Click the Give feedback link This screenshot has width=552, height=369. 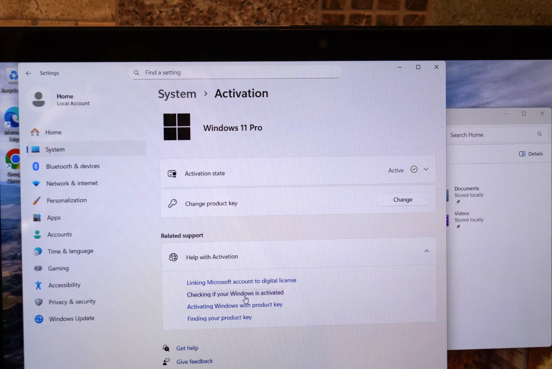pos(195,361)
